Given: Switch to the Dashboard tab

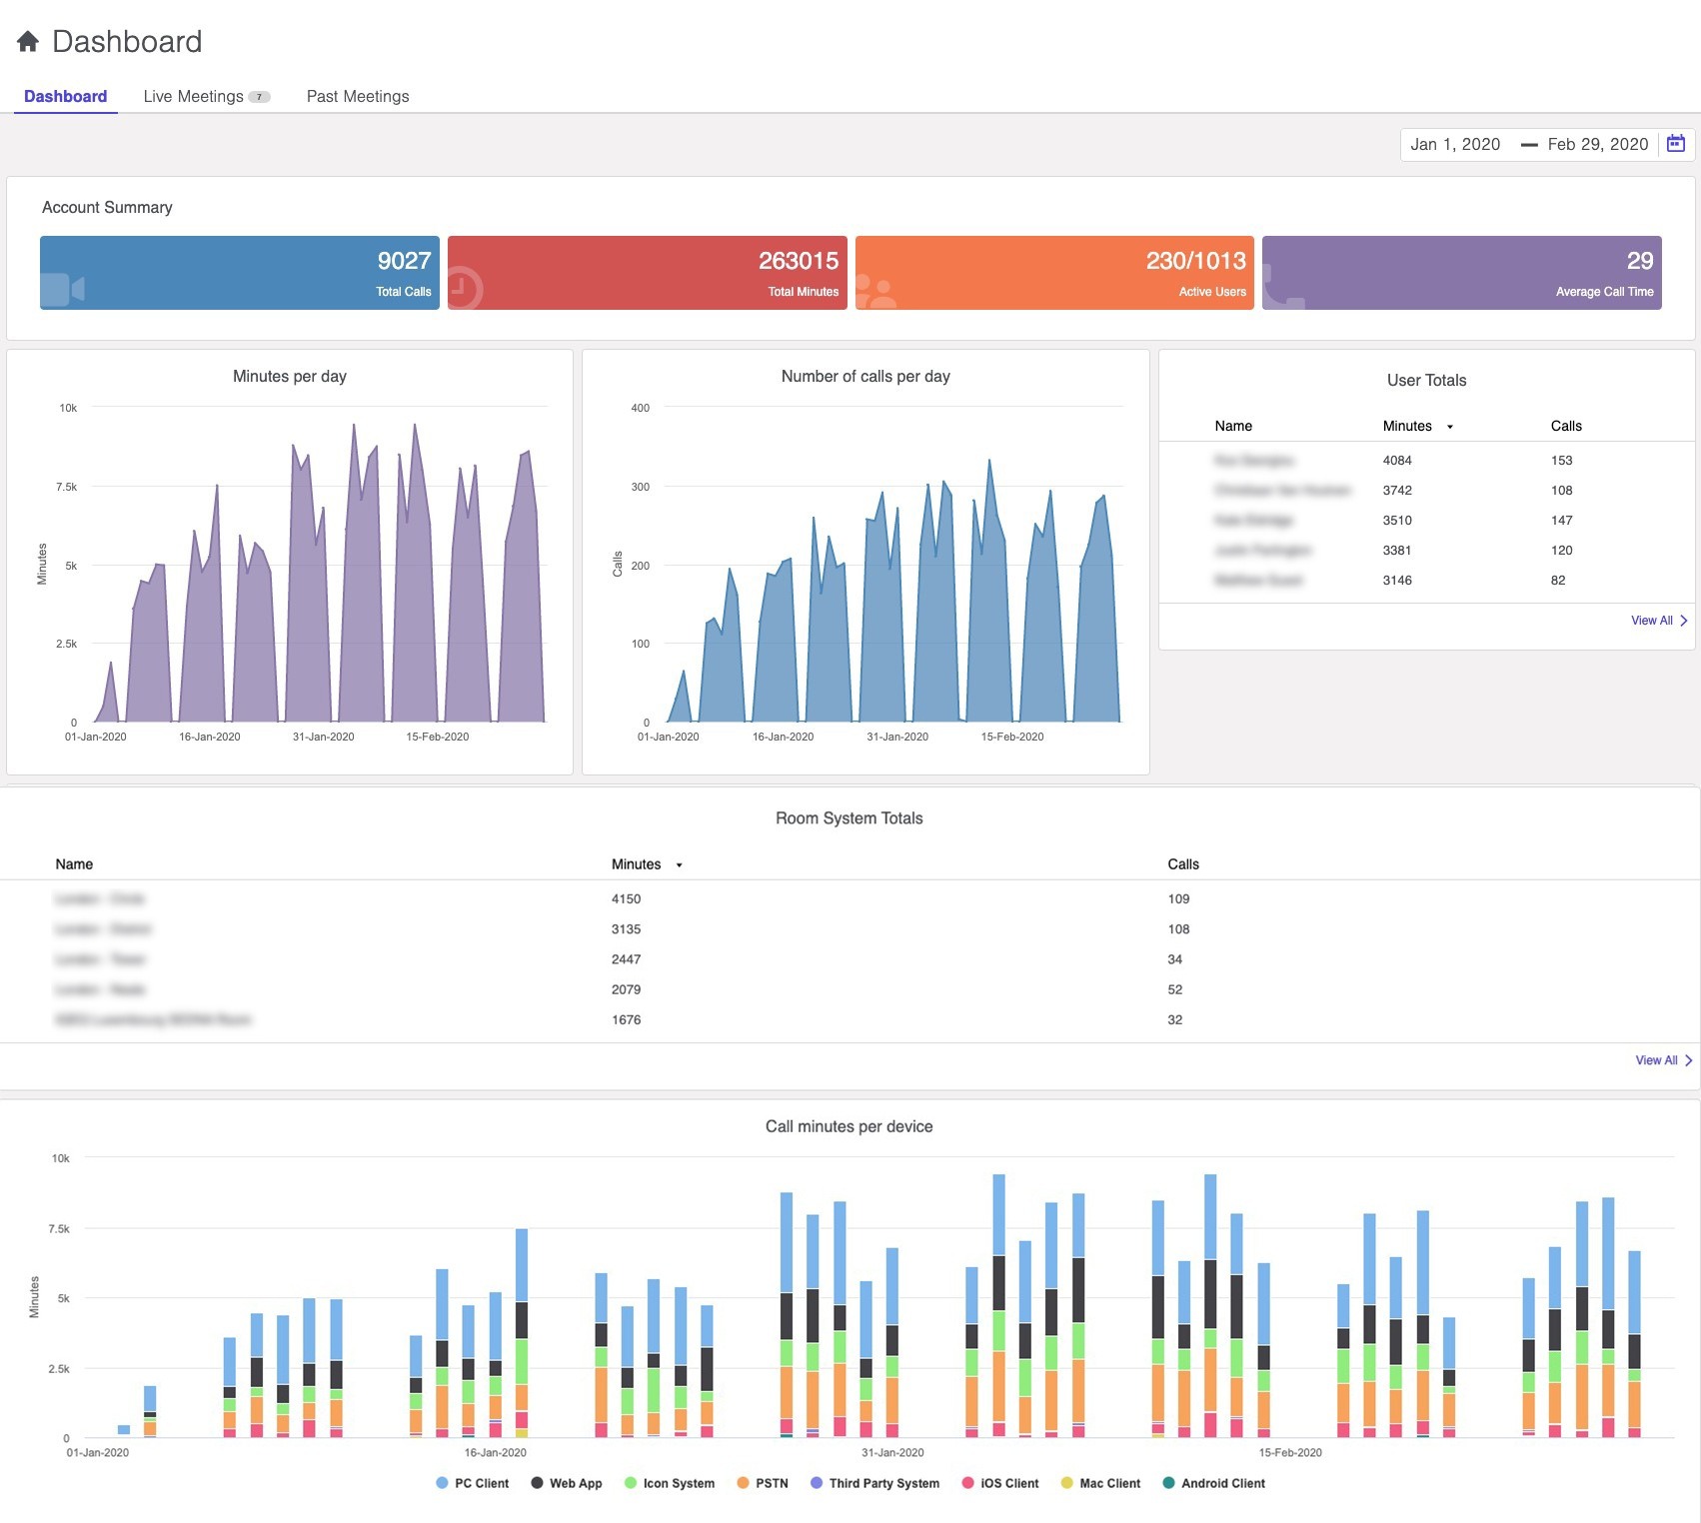Looking at the screenshot, I should [x=66, y=96].
